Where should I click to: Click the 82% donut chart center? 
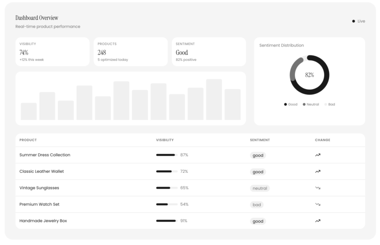coord(310,75)
